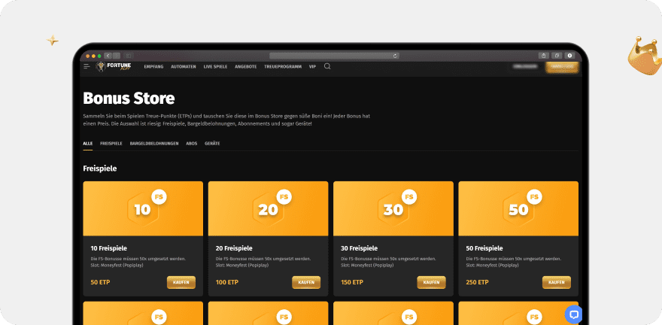The height and width of the screenshot is (325, 662).
Task: Click the Fortune Play logo
Action: coord(114,67)
